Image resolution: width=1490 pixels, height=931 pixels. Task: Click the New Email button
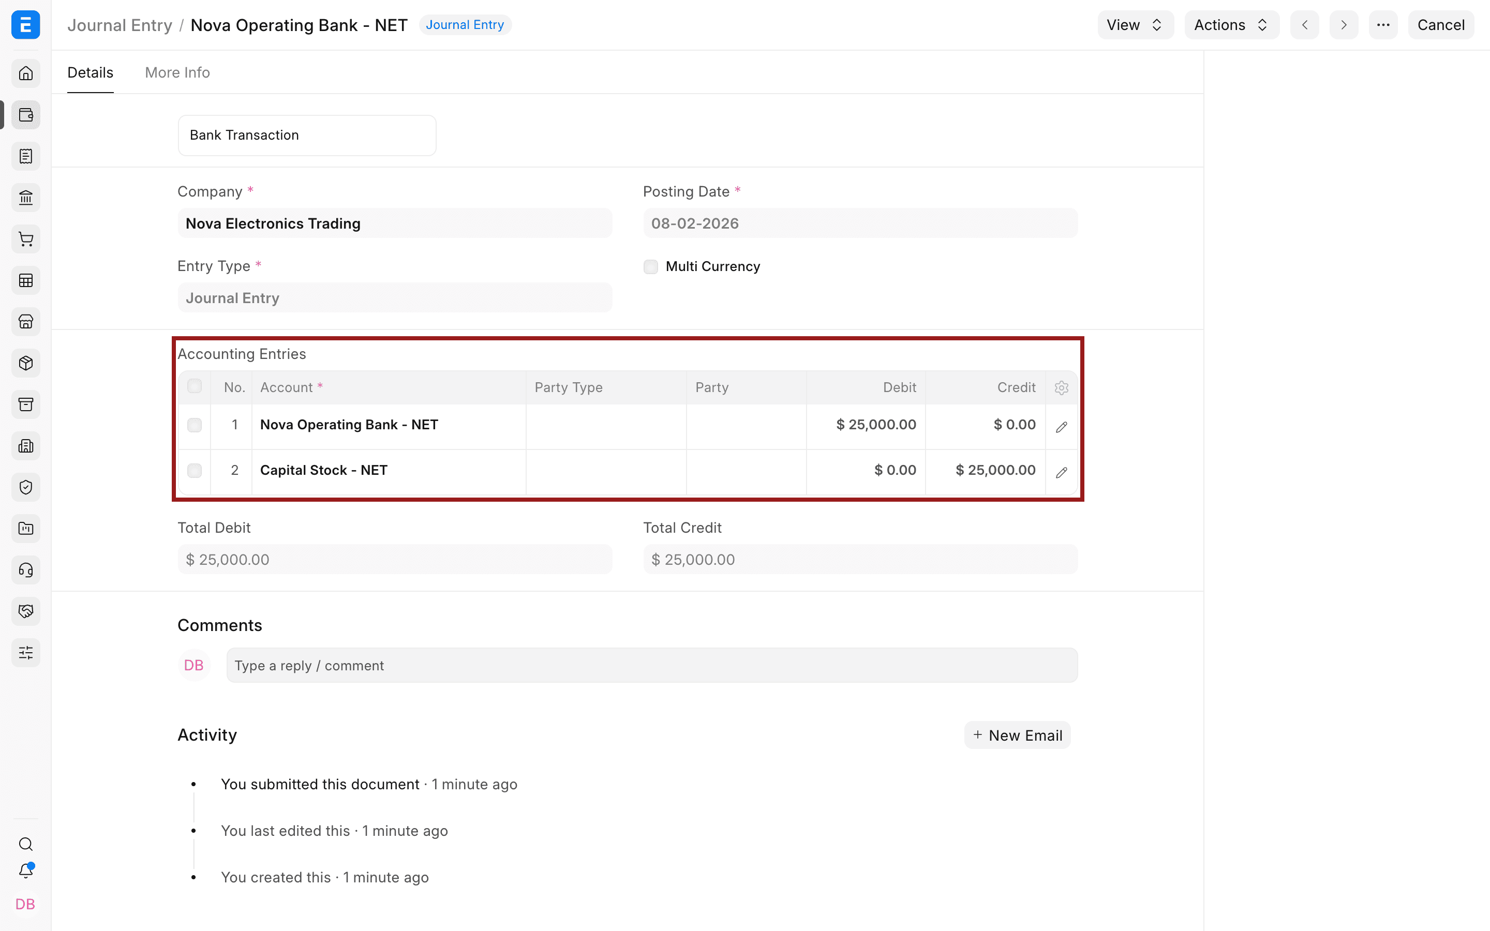click(x=1017, y=735)
